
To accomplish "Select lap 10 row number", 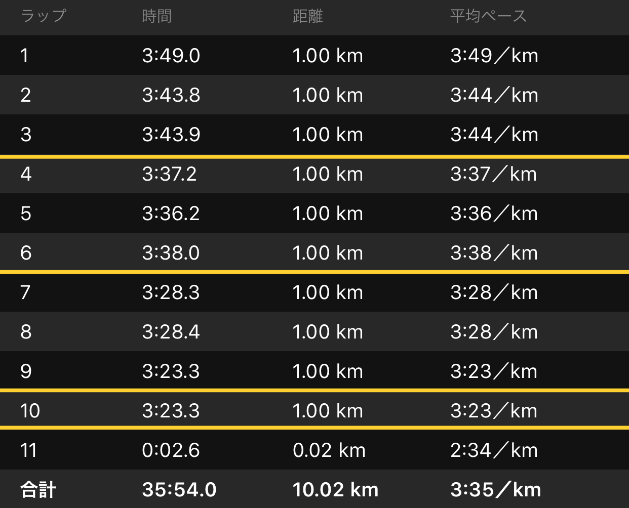I will click(x=30, y=411).
